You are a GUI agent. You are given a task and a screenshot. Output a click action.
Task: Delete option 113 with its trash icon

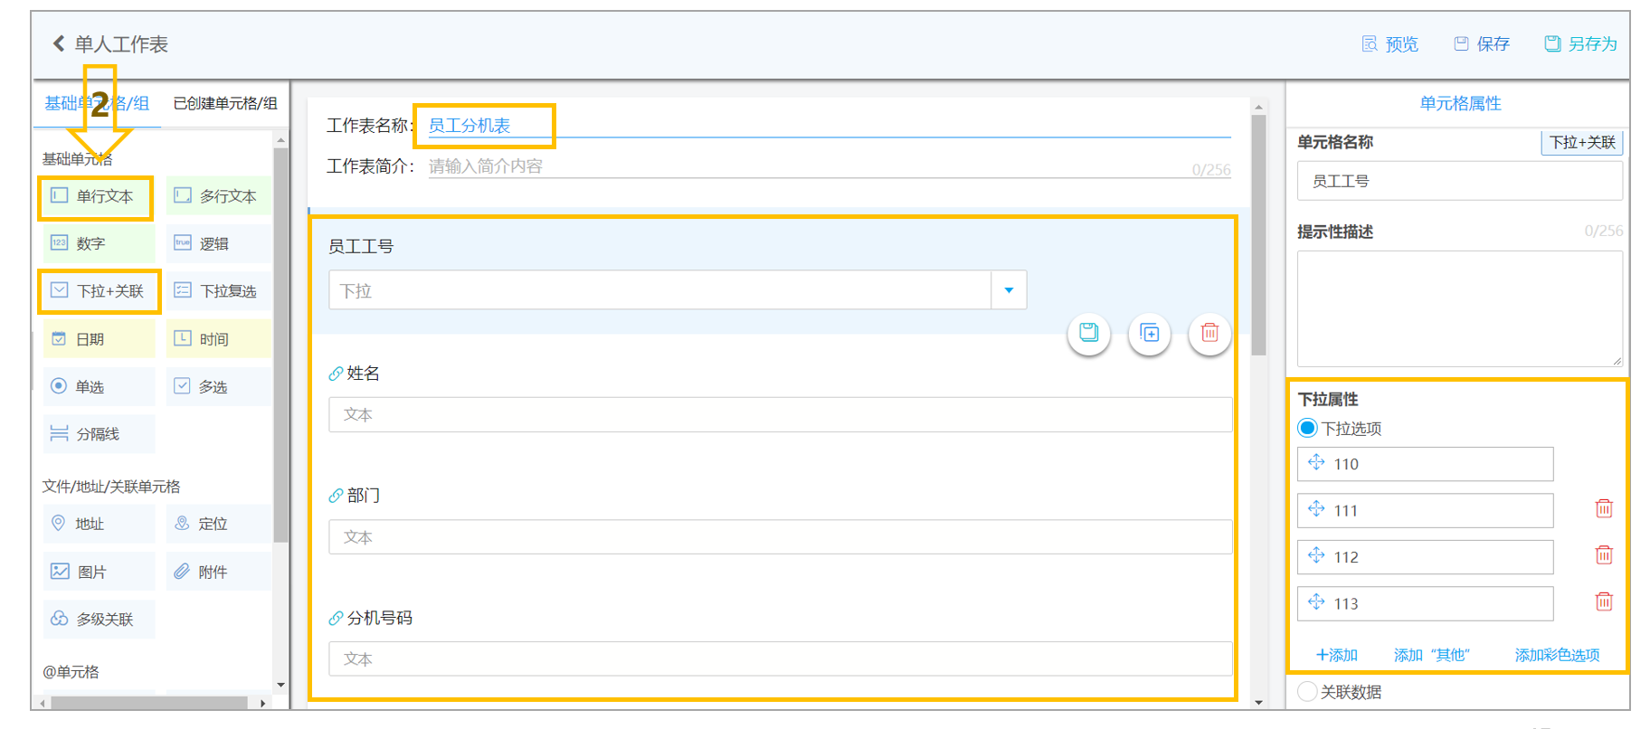(x=1604, y=601)
